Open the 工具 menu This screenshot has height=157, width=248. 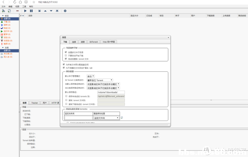tap(24, 7)
